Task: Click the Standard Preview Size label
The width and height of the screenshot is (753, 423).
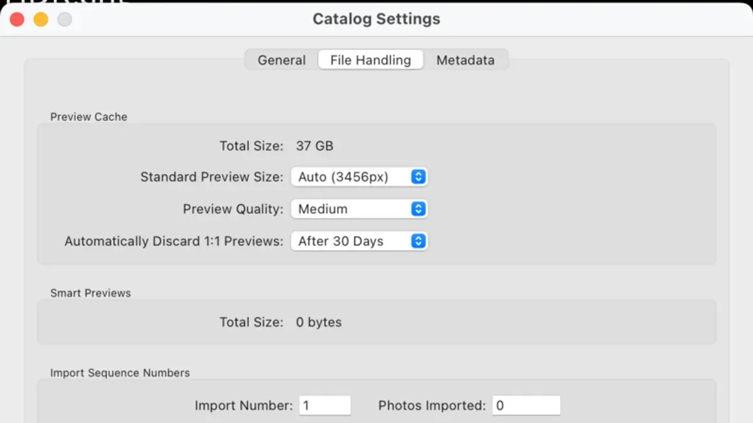Action: (211, 177)
